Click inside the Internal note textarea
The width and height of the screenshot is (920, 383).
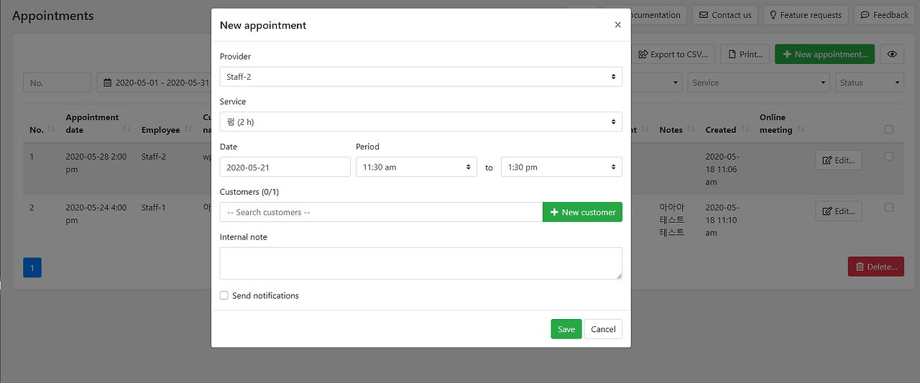click(x=421, y=263)
